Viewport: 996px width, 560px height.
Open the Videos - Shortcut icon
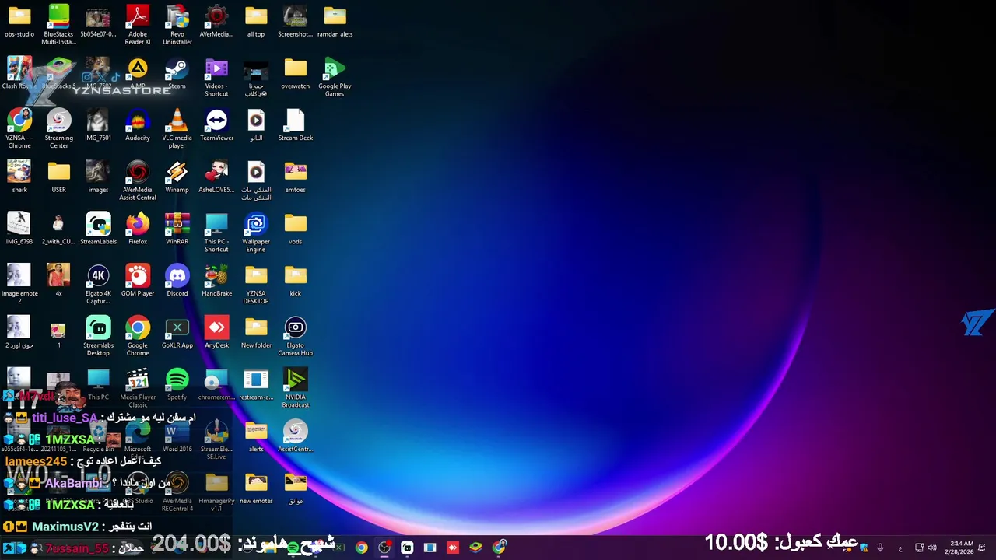click(216, 77)
